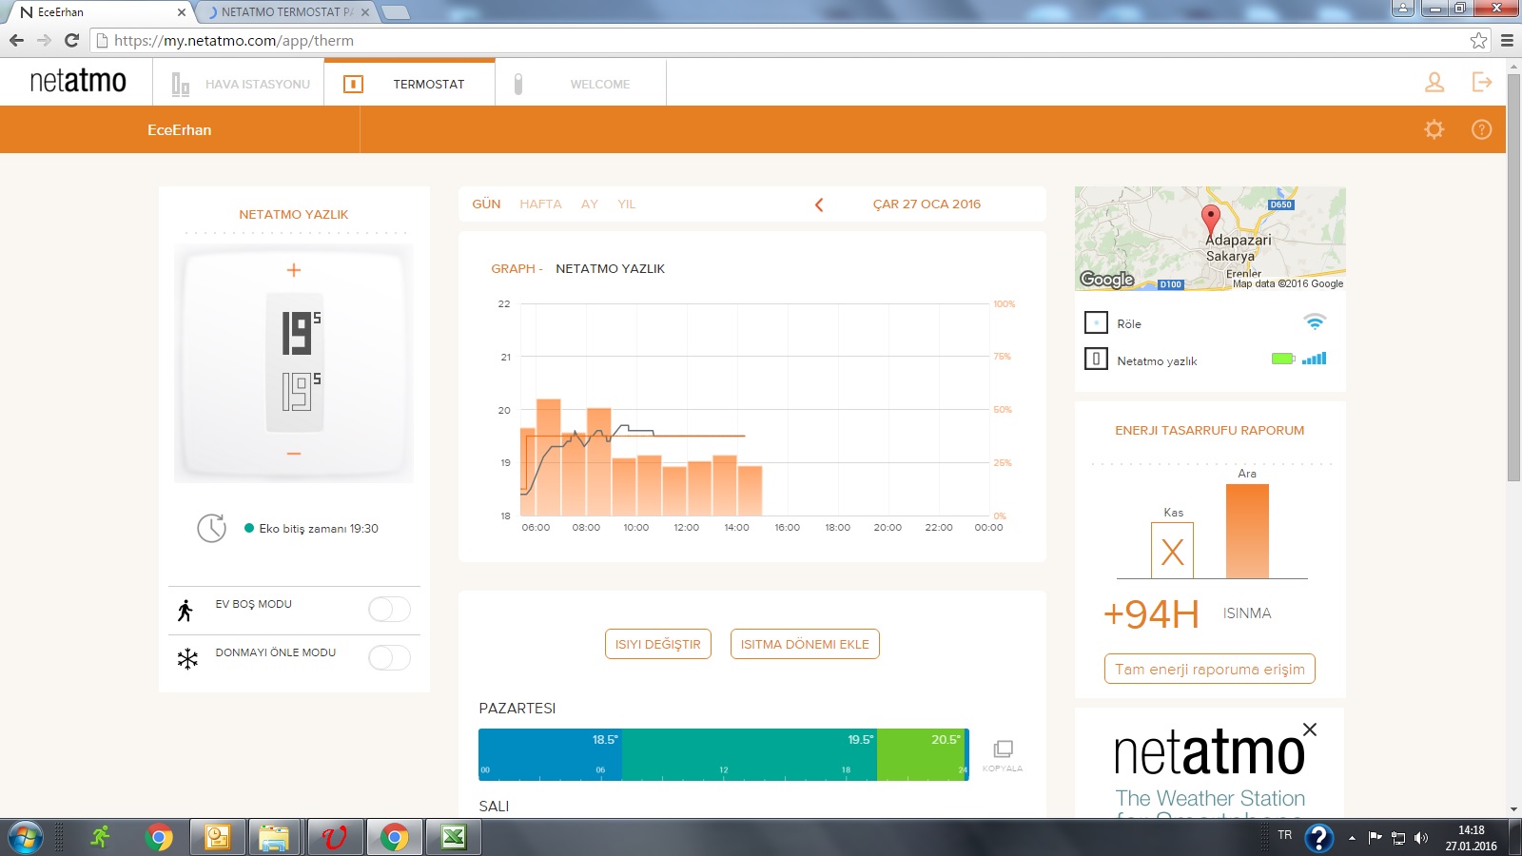The width and height of the screenshot is (1522, 856).
Task: Select the blue 18.5° schedule segment
Action: (x=550, y=754)
